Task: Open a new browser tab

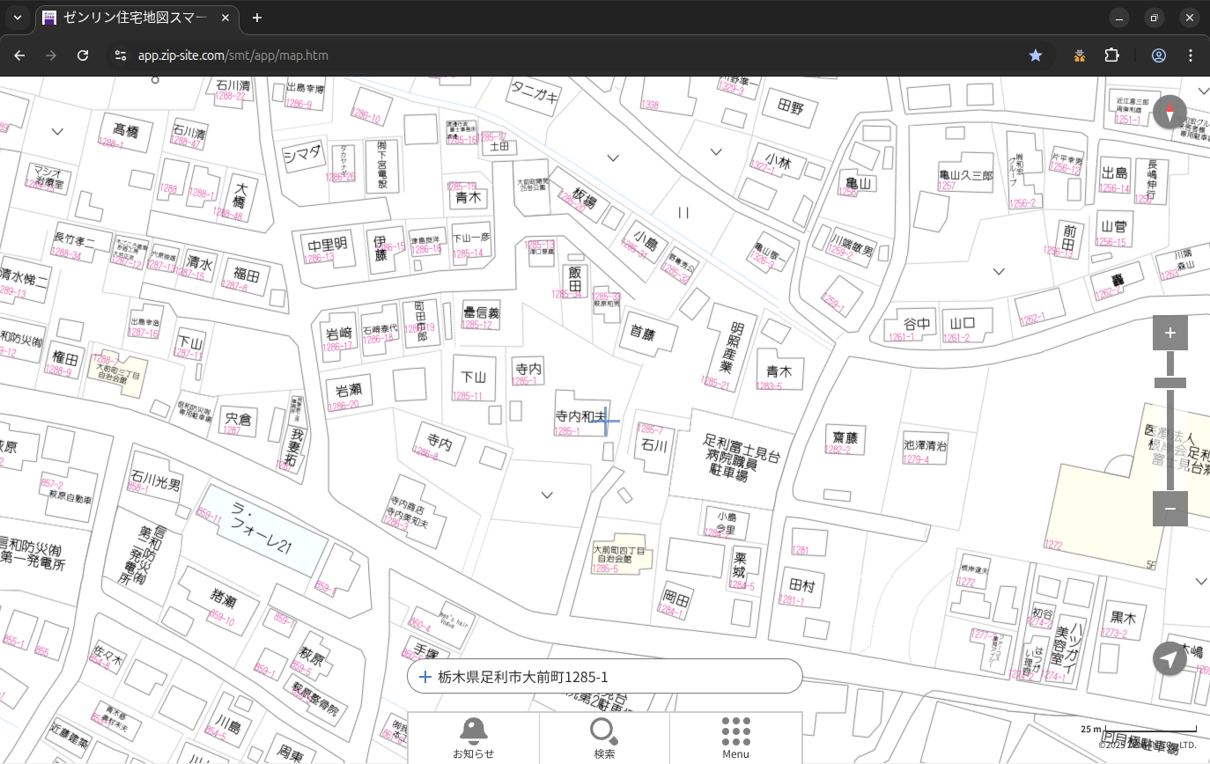Action: click(257, 18)
